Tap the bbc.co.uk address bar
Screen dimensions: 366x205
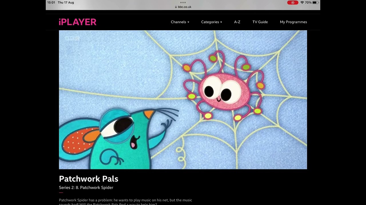[x=183, y=7]
